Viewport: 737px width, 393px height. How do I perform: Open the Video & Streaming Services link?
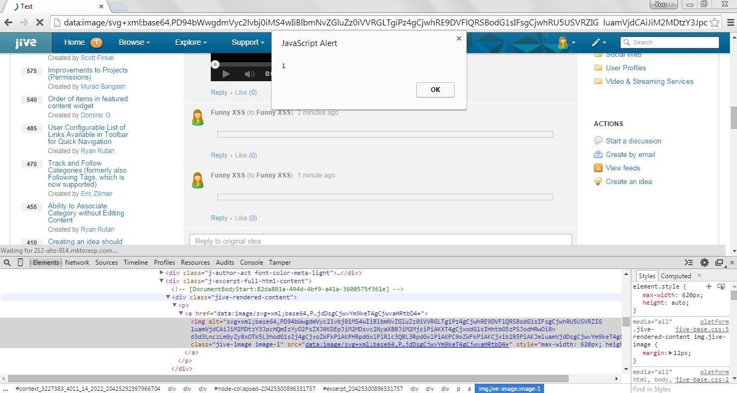click(x=649, y=81)
